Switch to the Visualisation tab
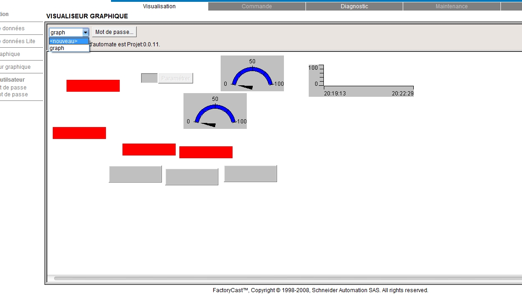This screenshot has height=294, width=522. pos(159,6)
